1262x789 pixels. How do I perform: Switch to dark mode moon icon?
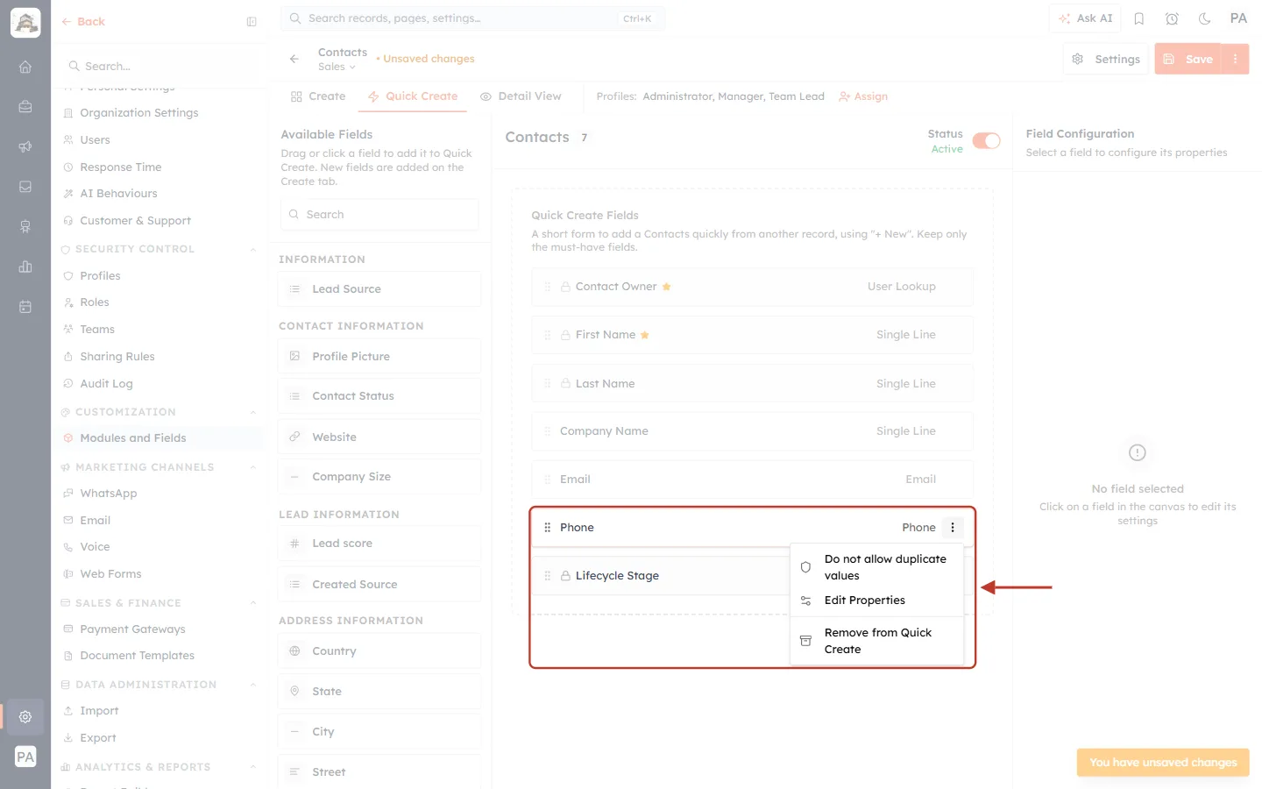[x=1204, y=18]
